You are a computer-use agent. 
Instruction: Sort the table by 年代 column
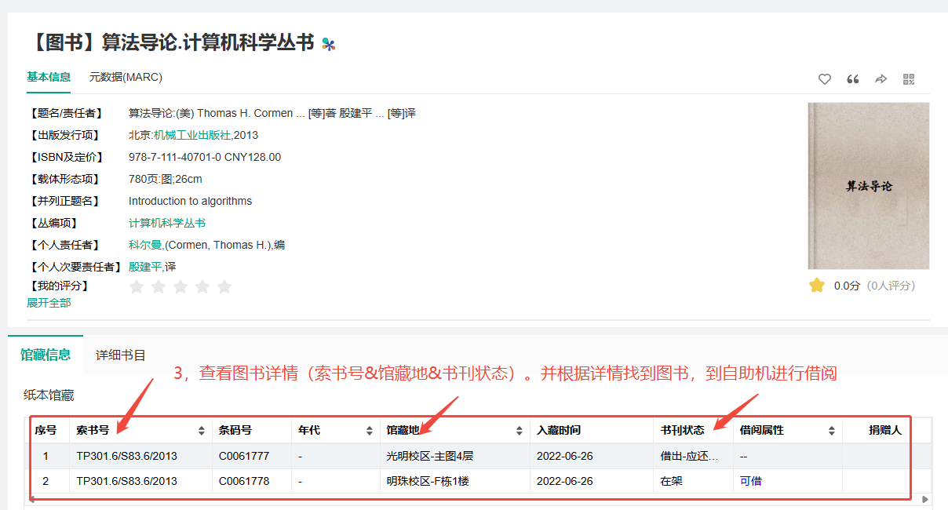tap(370, 431)
